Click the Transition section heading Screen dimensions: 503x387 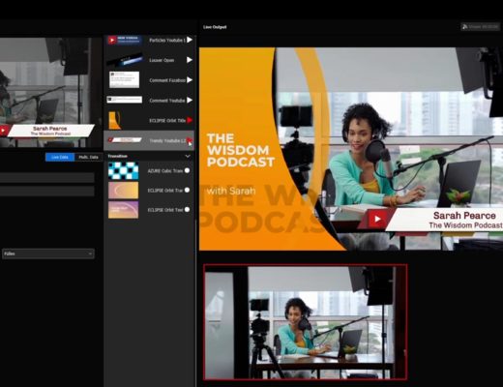coord(117,156)
